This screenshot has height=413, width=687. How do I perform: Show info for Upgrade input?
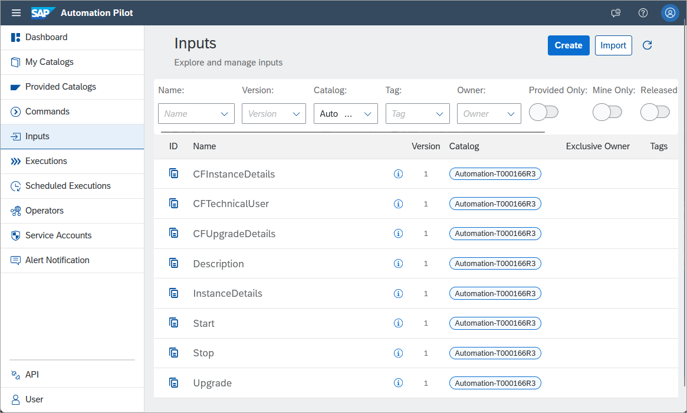tap(398, 383)
